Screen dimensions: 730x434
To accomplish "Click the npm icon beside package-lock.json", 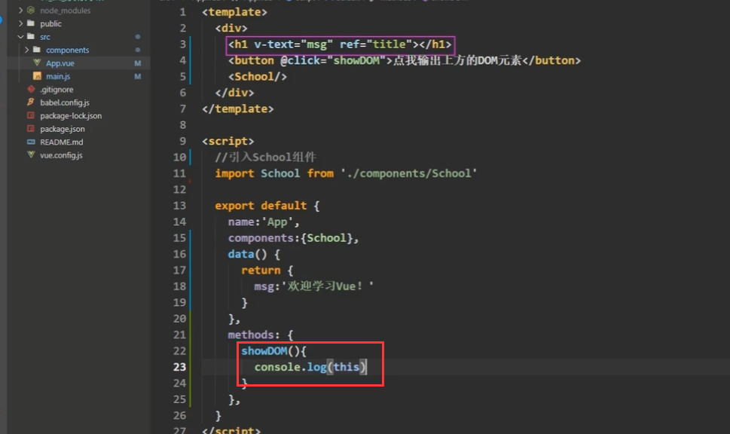I will (x=31, y=115).
